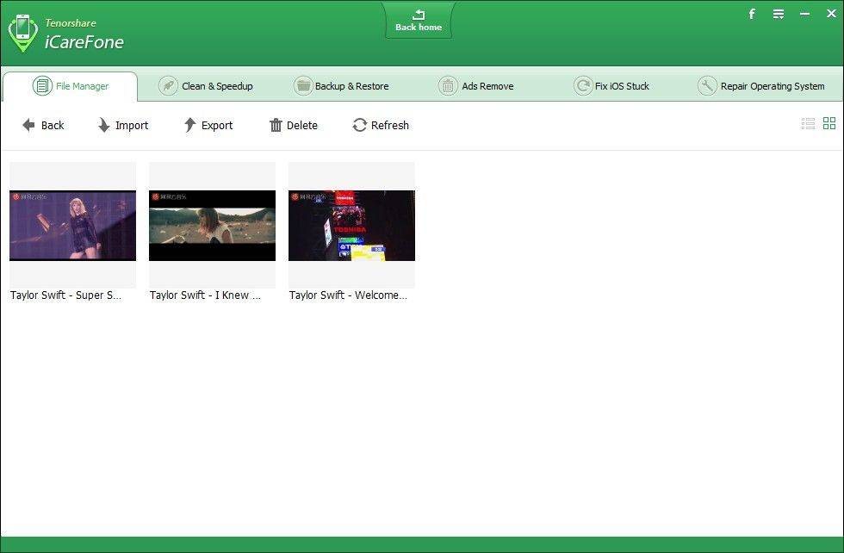Click the Export button
Viewport: 844px width, 553px height.
click(208, 126)
